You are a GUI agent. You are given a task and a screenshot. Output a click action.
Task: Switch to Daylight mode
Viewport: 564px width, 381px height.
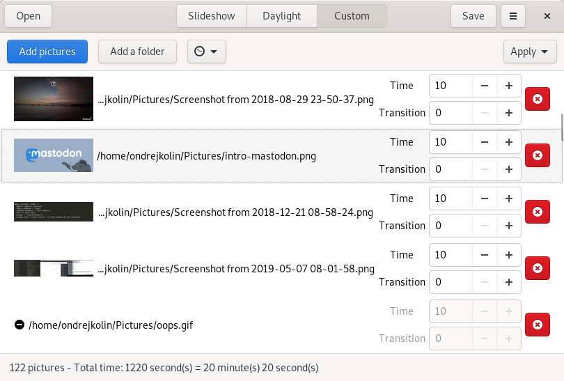coord(281,16)
